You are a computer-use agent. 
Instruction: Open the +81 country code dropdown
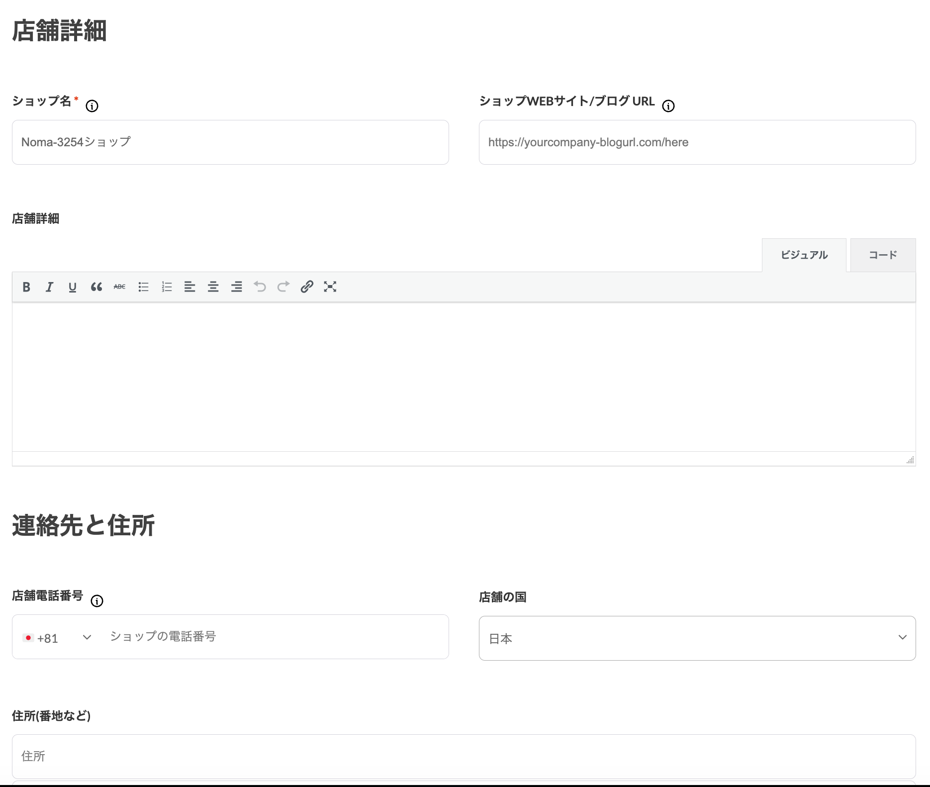58,638
